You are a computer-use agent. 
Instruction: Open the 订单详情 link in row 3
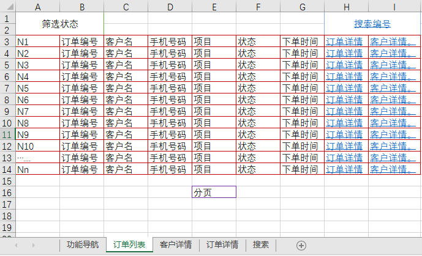click(344, 42)
